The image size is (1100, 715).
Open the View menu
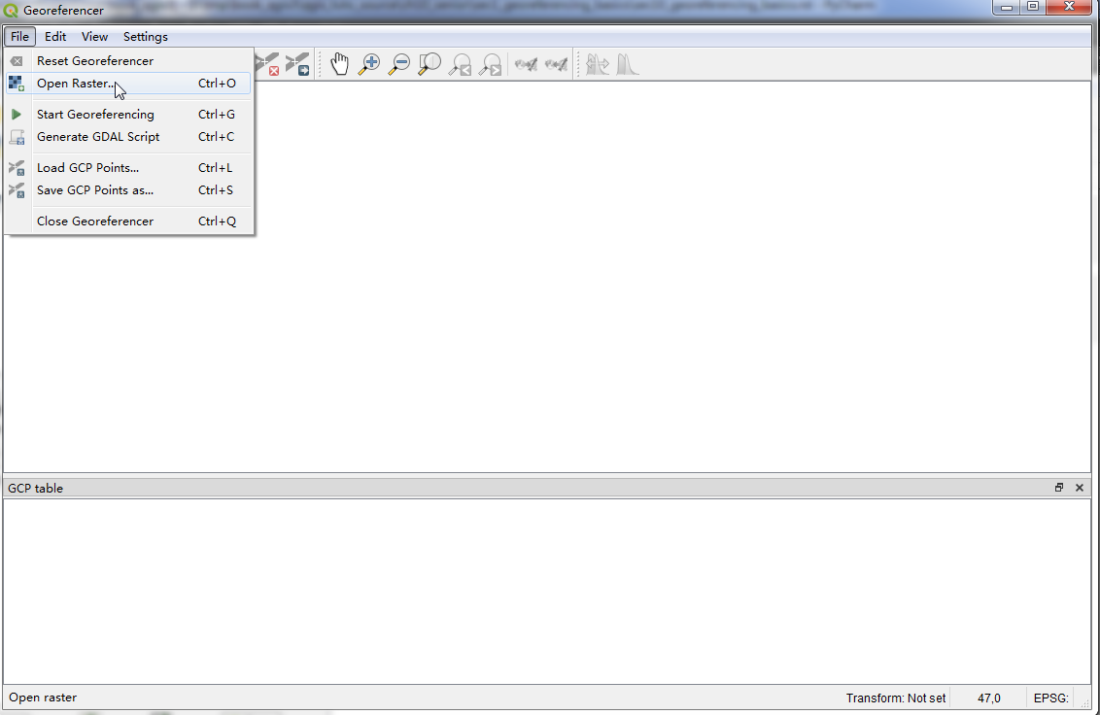point(94,37)
